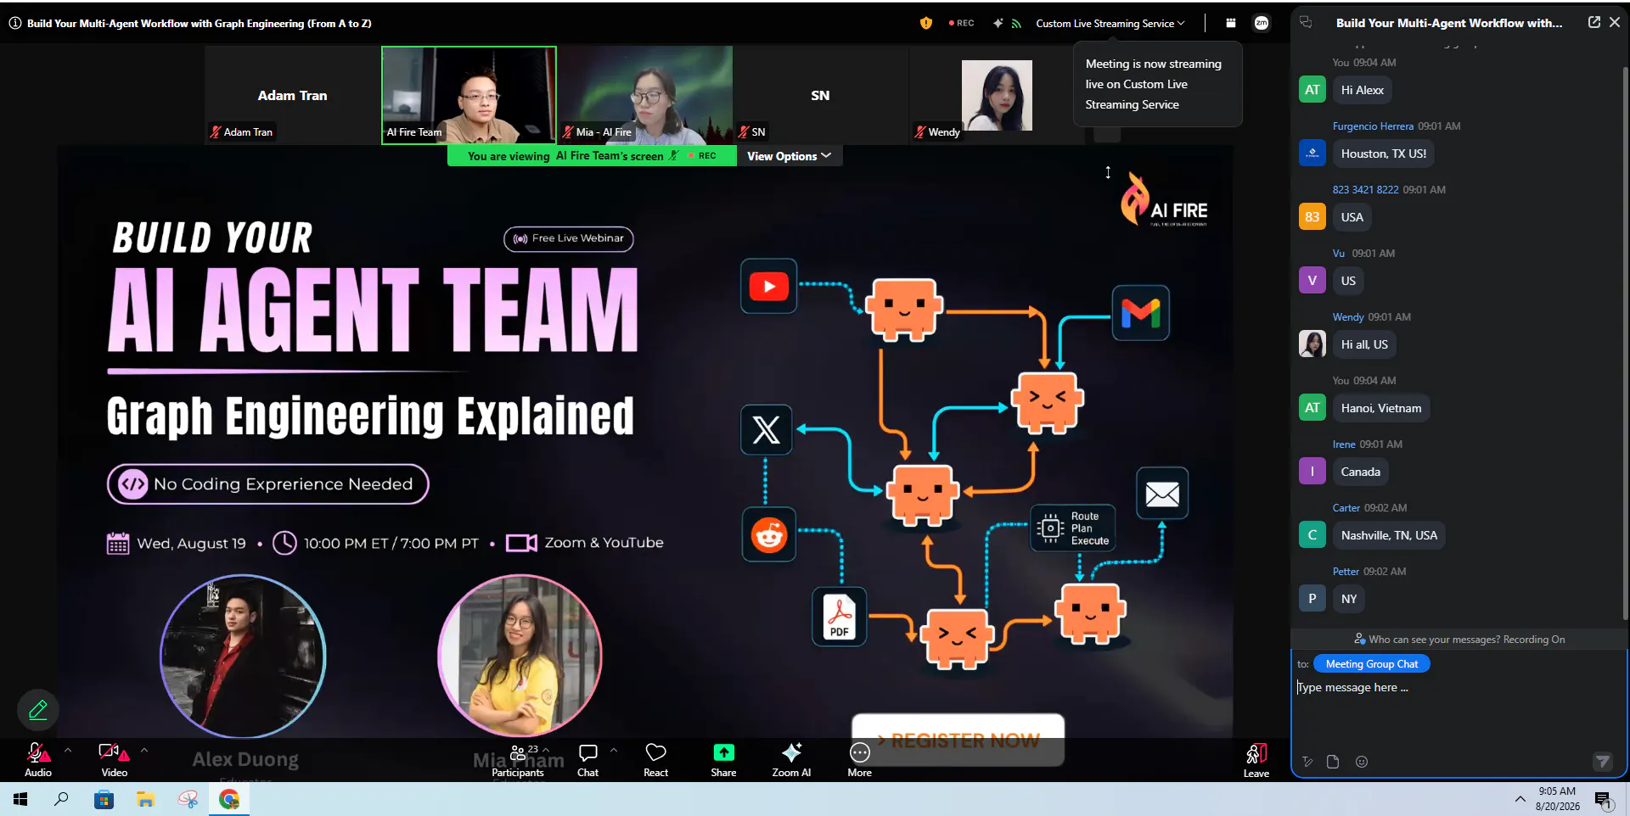Image resolution: width=1630 pixels, height=816 pixels.
Task: Expand chat options caret beside Chat
Action: click(614, 750)
